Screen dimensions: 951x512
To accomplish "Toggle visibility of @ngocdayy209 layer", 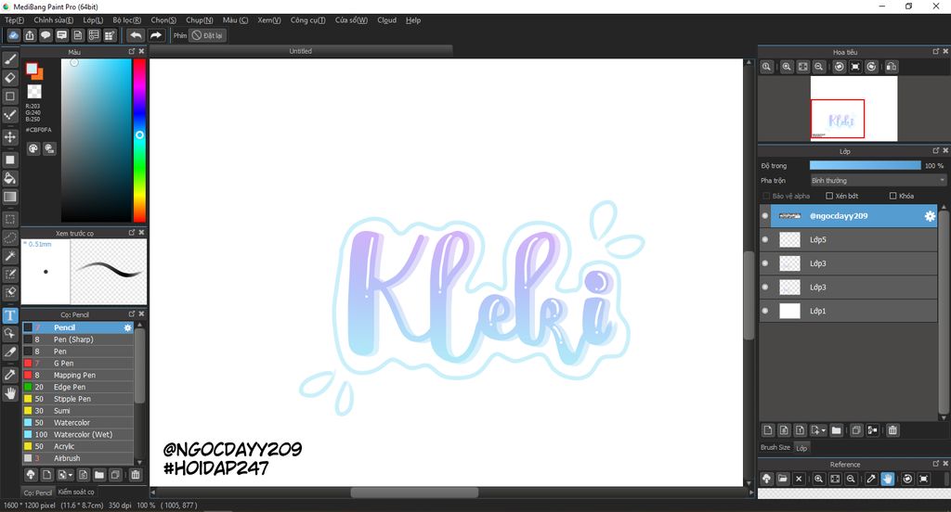I will [765, 216].
